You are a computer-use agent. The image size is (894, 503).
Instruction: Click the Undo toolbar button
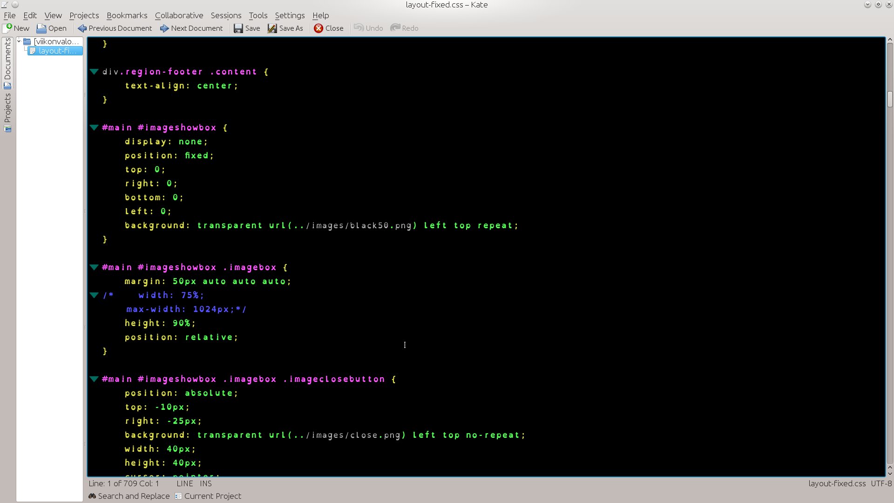pyautogui.click(x=368, y=28)
